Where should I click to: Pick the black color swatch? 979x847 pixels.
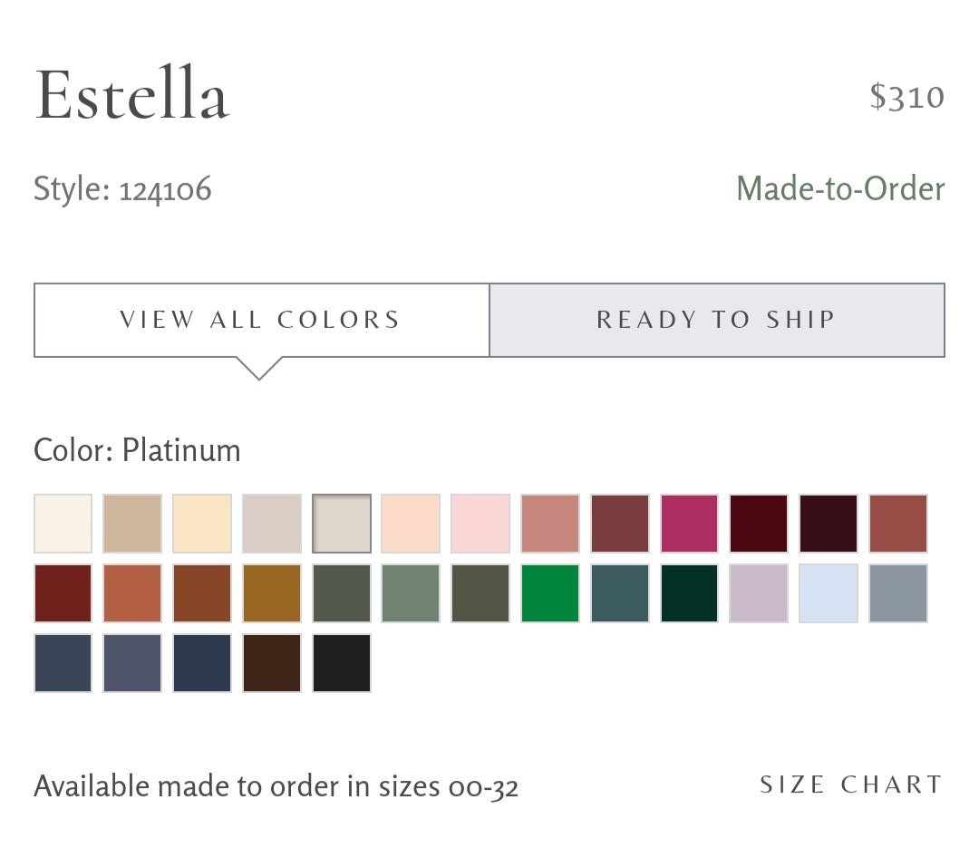[x=342, y=663]
